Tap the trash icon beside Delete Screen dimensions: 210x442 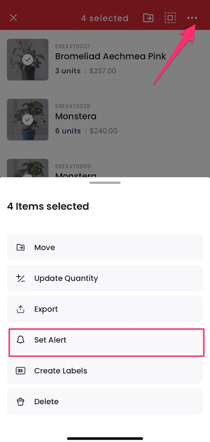[21, 402]
